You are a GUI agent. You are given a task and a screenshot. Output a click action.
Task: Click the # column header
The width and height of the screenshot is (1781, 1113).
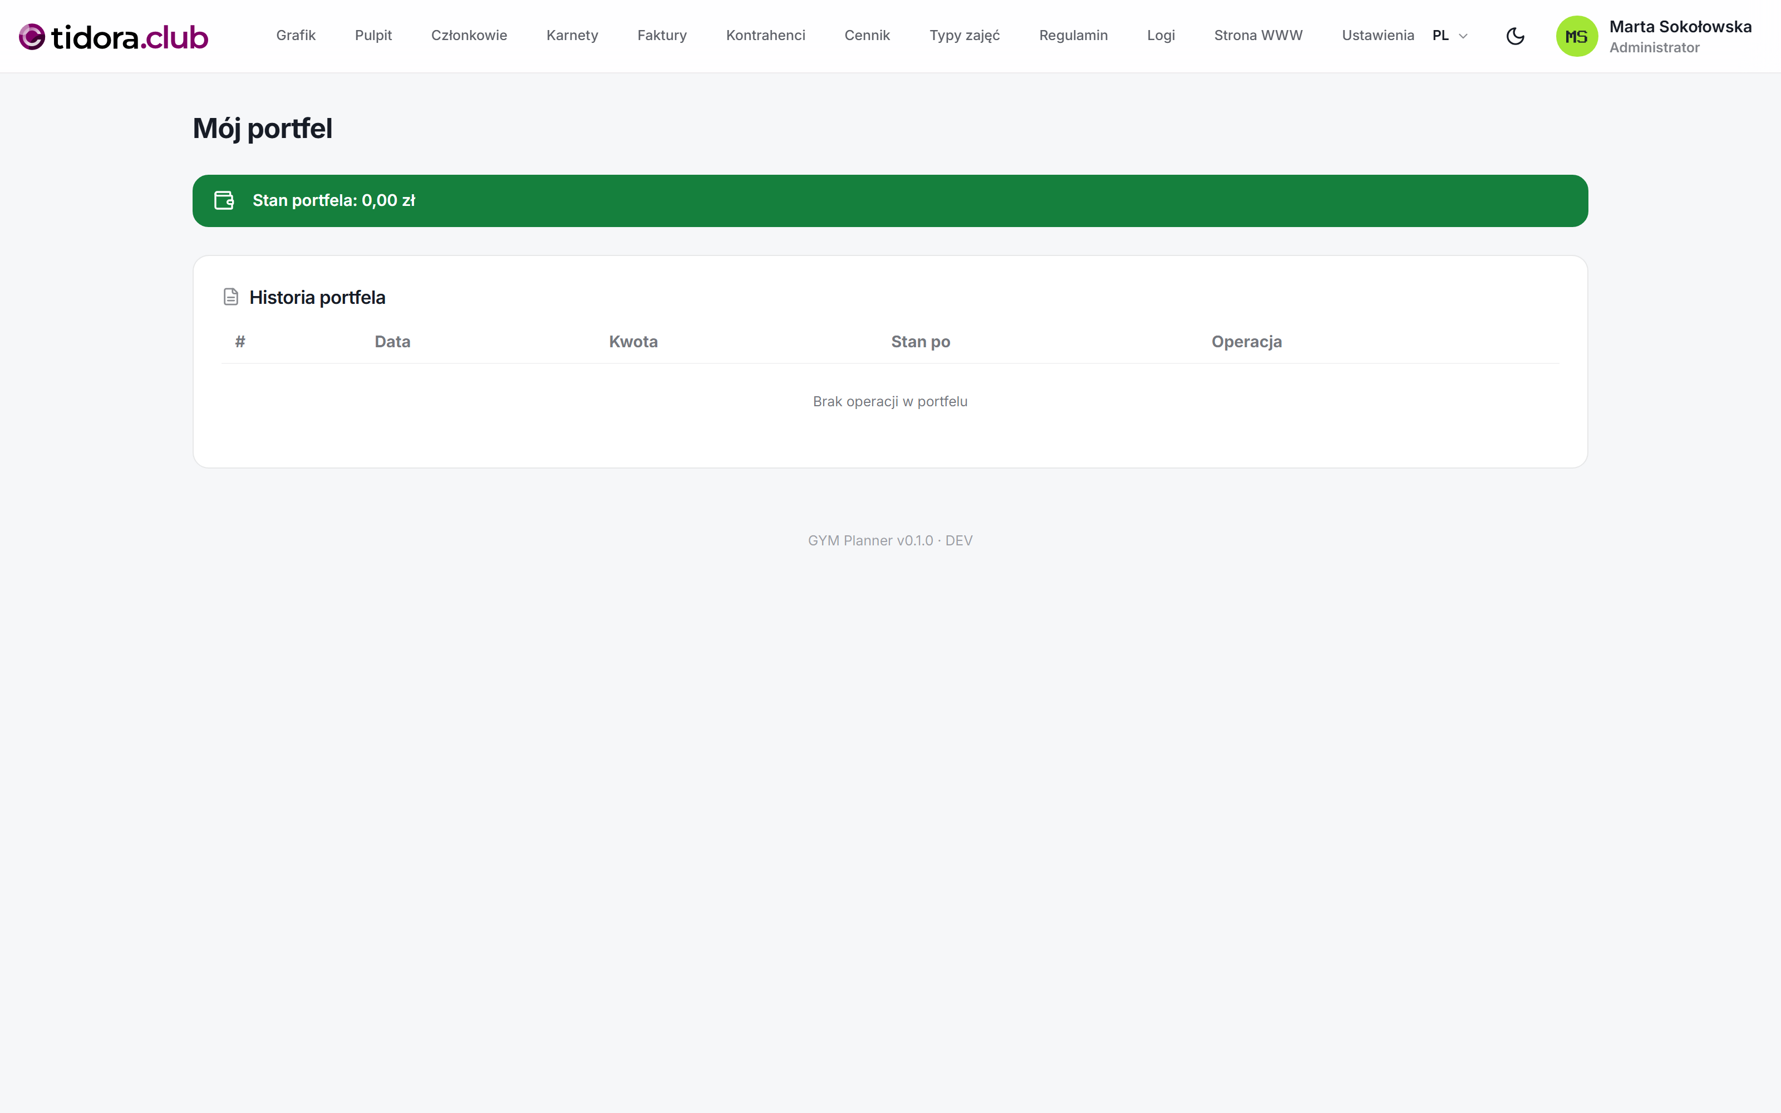tap(240, 342)
